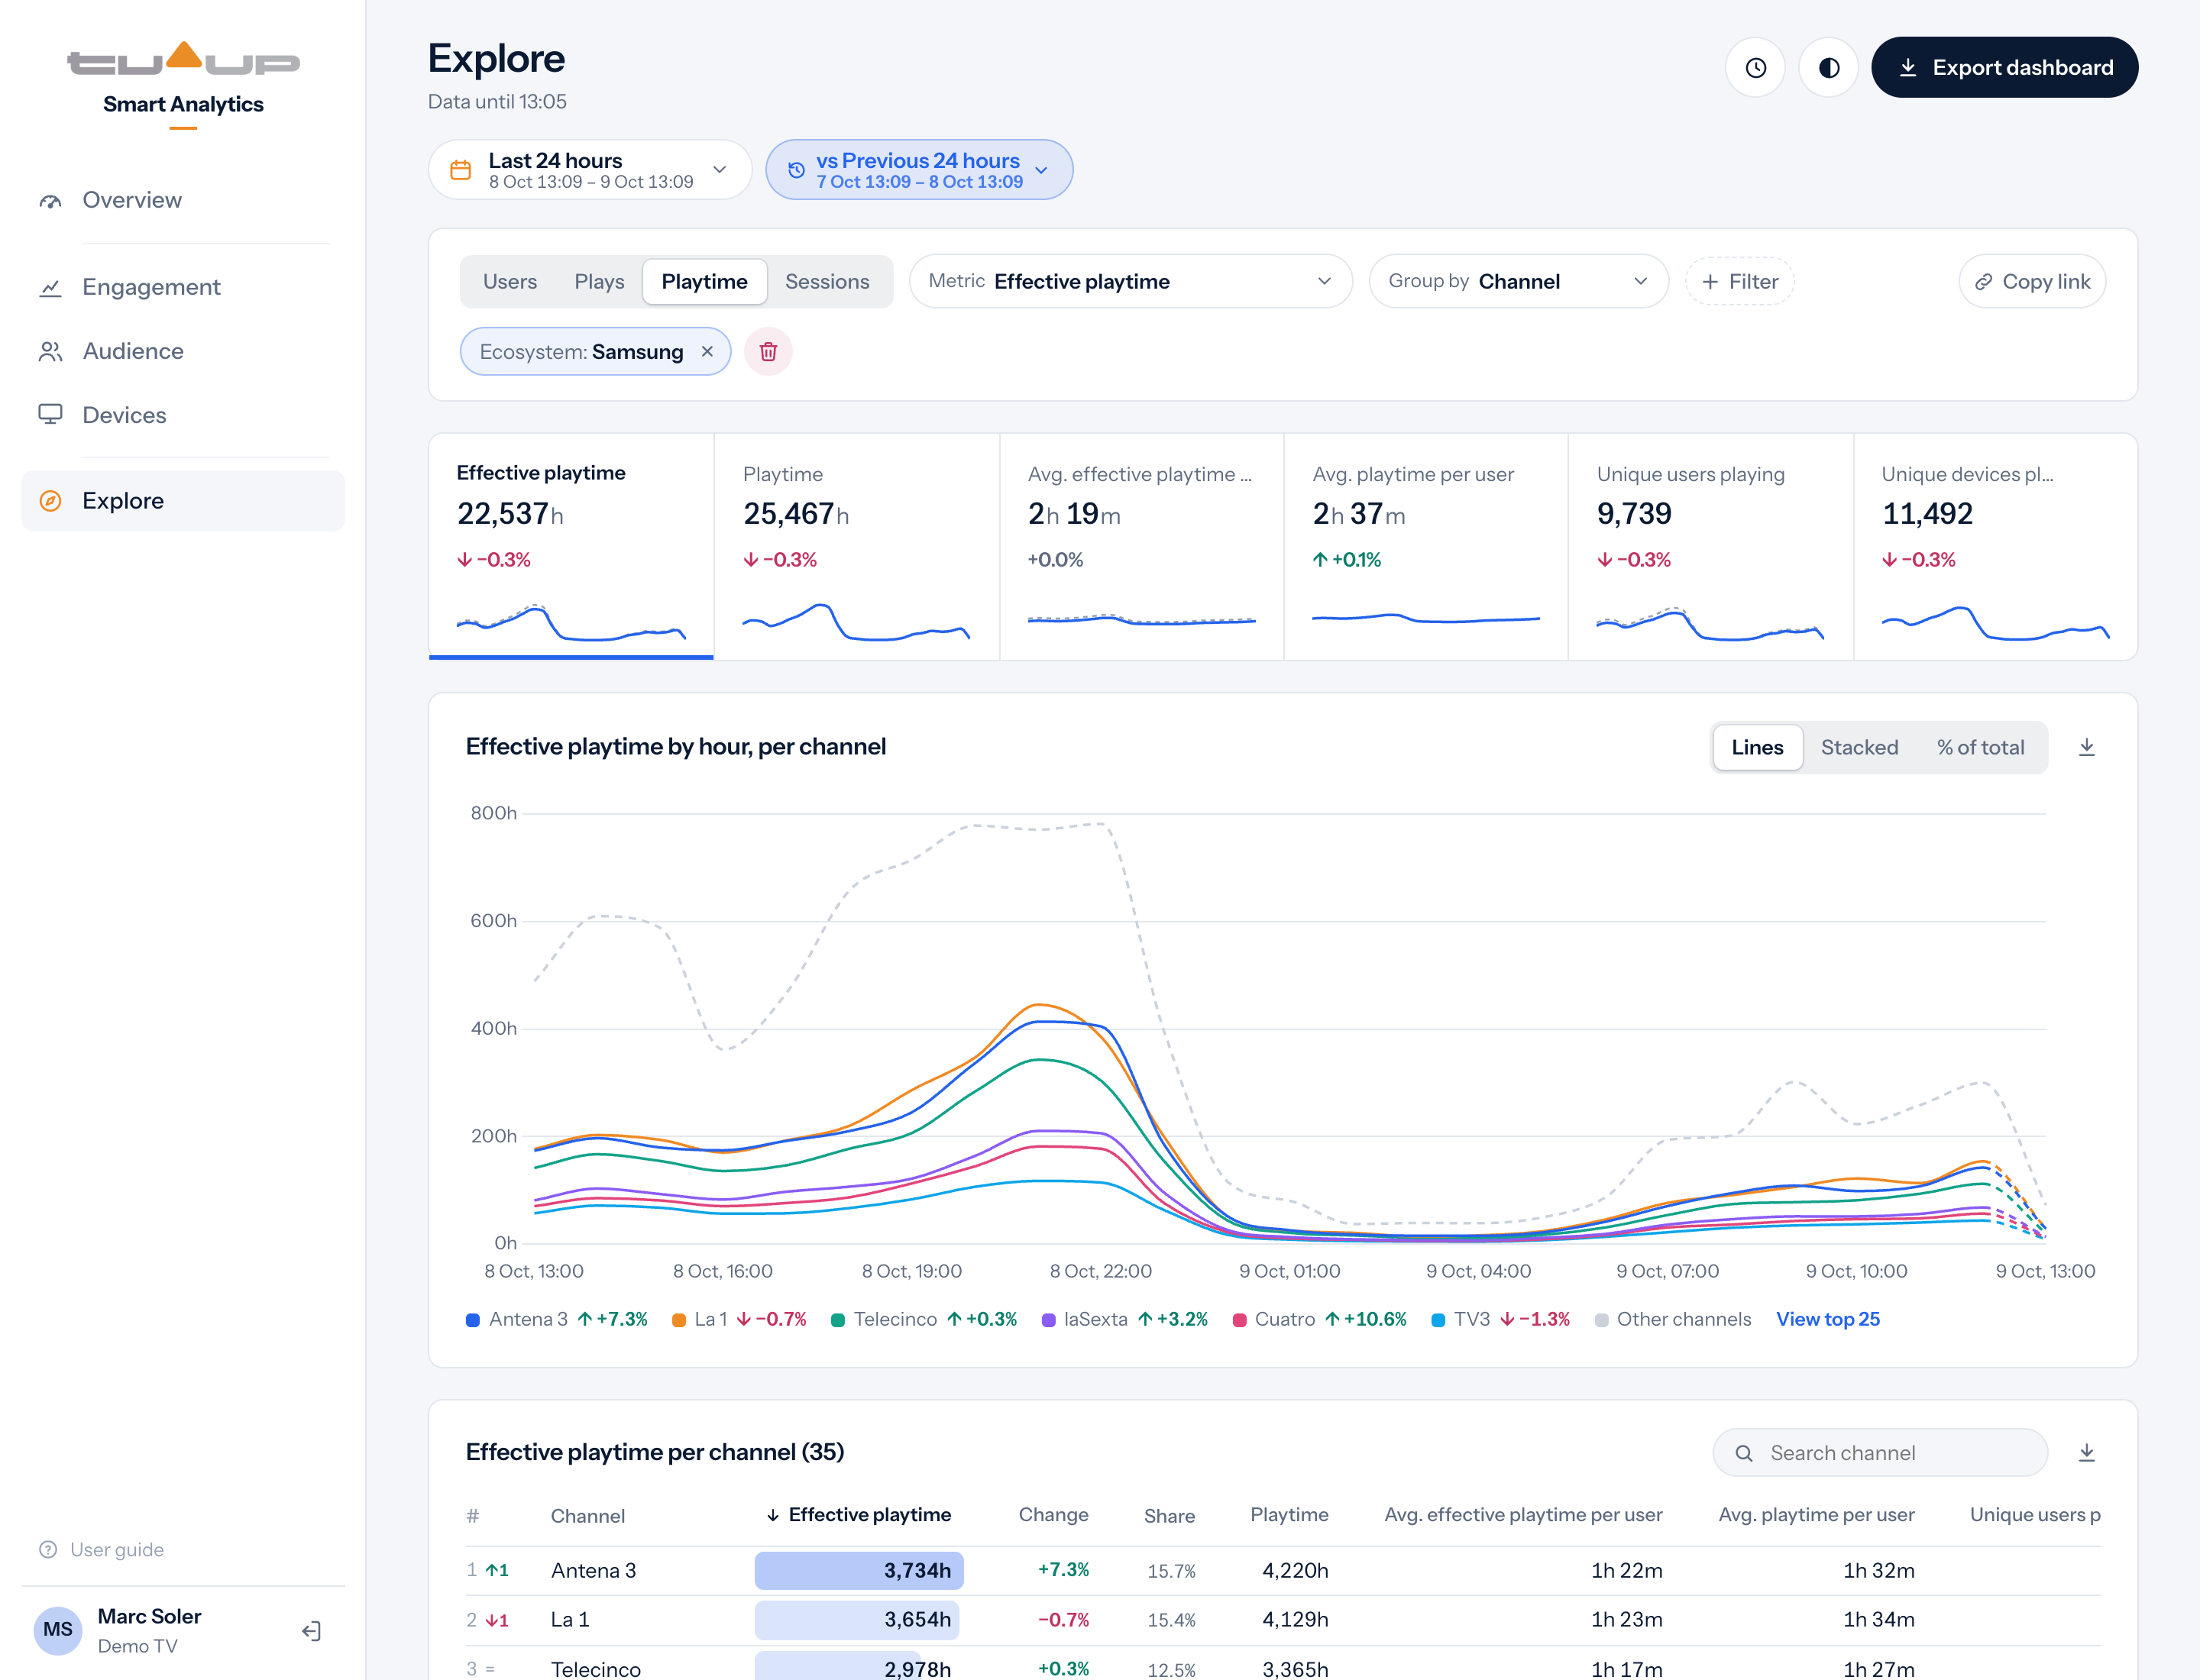Screen dimensions: 2200x1680
Task: Click the clock history icon button
Action: [x=1755, y=67]
